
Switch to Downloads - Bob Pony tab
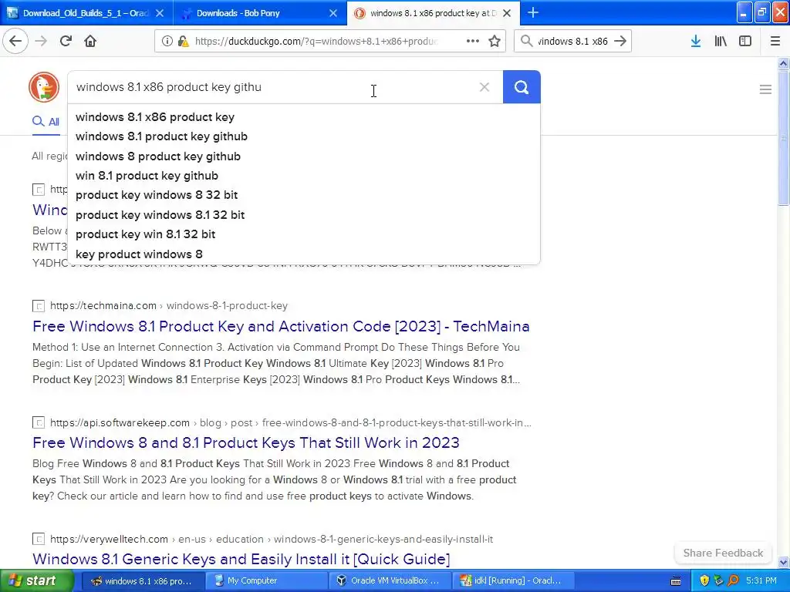pyautogui.click(x=260, y=13)
